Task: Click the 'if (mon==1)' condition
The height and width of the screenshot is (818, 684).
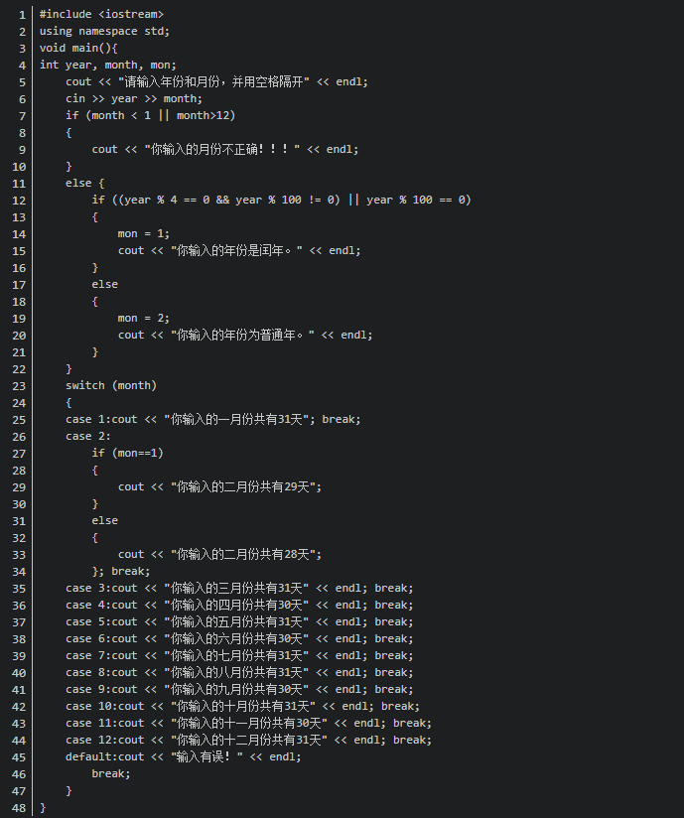Action: (x=127, y=453)
